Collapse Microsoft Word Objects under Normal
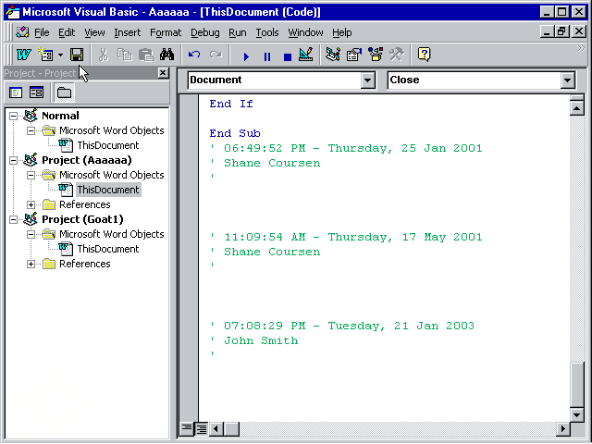Viewport: 592px width, 444px height. click(31, 130)
